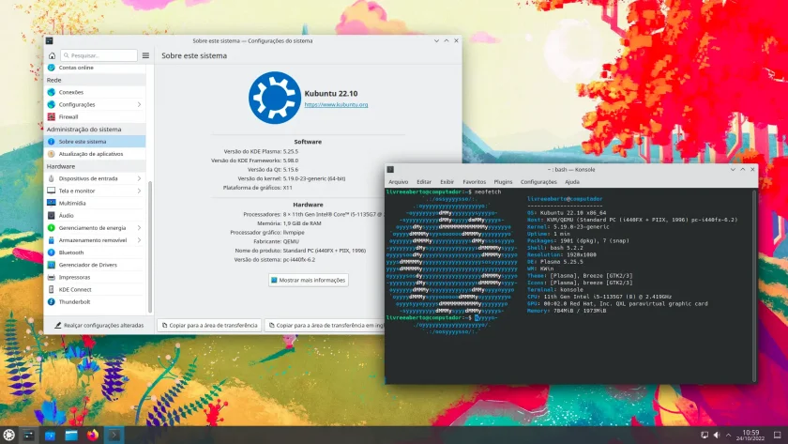Open the kubuntu.org website link

click(x=336, y=104)
